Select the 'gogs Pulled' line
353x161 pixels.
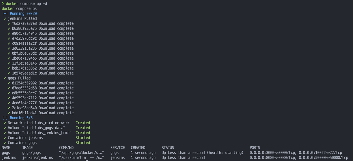point(19,78)
